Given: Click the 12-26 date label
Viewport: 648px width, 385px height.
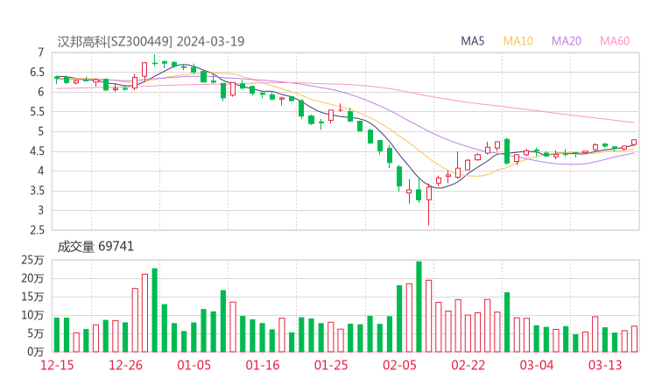Looking at the screenshot, I should tap(125, 365).
